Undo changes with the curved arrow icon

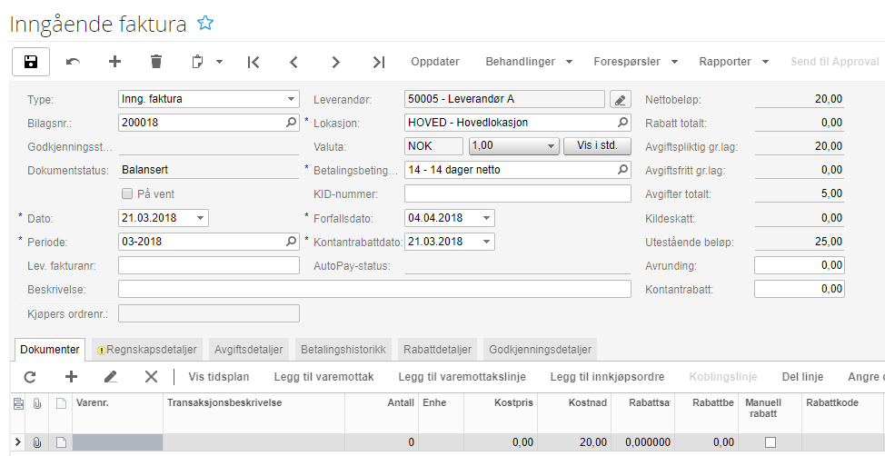tap(73, 62)
